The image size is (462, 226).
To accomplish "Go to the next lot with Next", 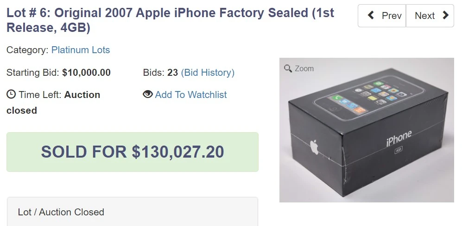I will [430, 16].
